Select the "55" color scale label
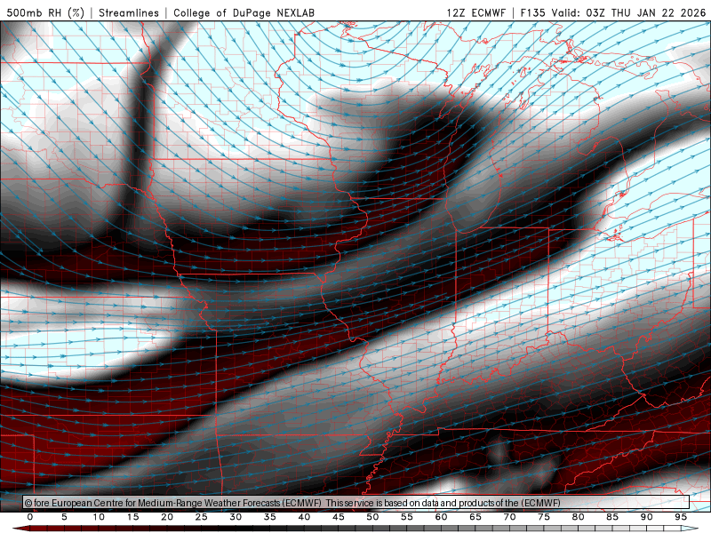The width and height of the screenshot is (711, 533). click(x=407, y=517)
